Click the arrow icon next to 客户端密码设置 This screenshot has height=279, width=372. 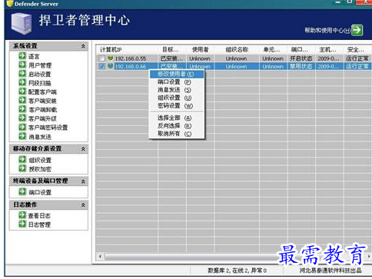[22, 127]
